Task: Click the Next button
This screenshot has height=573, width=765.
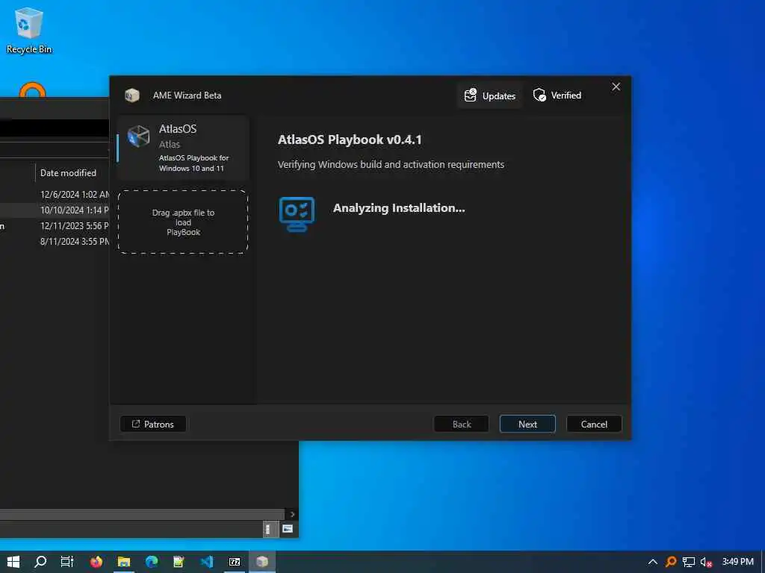Action: point(527,424)
